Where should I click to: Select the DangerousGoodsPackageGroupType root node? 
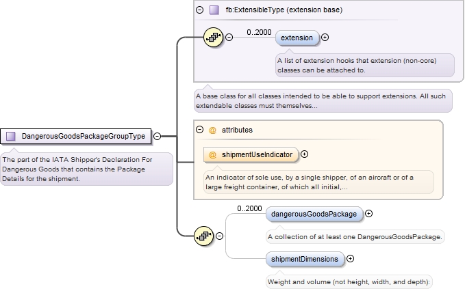point(82,136)
